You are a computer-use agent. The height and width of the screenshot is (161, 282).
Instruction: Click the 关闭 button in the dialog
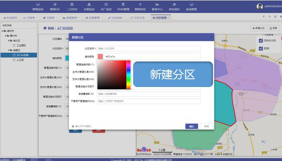[x=206, y=126]
